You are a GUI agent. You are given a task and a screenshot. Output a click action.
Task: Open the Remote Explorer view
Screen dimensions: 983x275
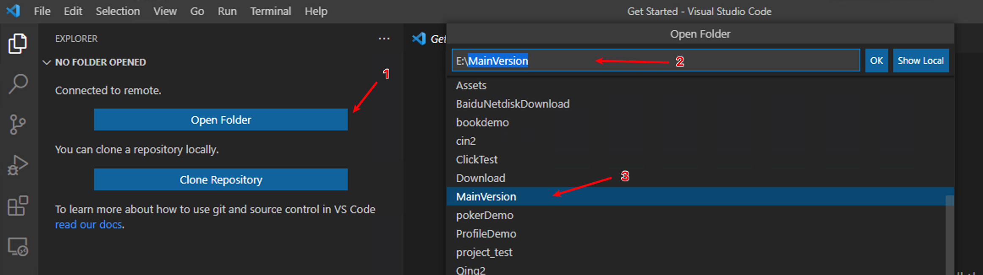(18, 246)
